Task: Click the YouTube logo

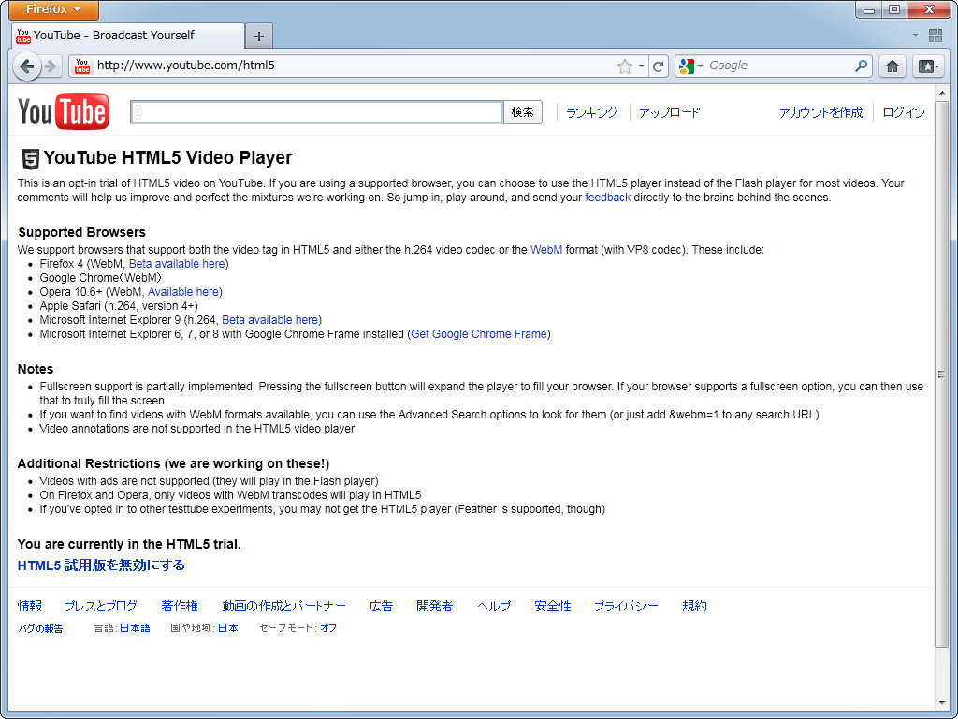Action: pos(61,111)
